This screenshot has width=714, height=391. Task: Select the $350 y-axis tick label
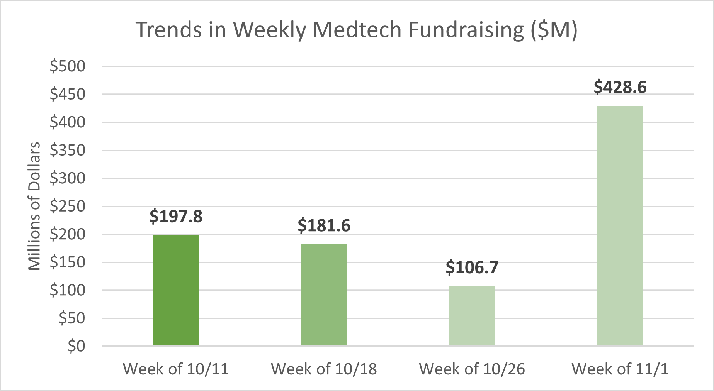(68, 150)
